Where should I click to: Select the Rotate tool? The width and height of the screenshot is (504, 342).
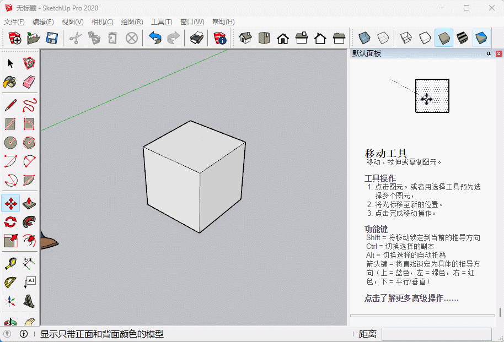click(10, 222)
